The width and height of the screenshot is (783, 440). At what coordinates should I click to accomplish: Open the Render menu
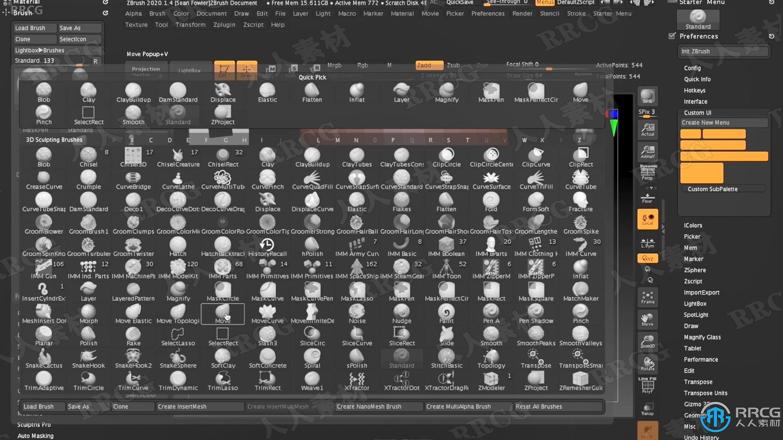point(522,13)
